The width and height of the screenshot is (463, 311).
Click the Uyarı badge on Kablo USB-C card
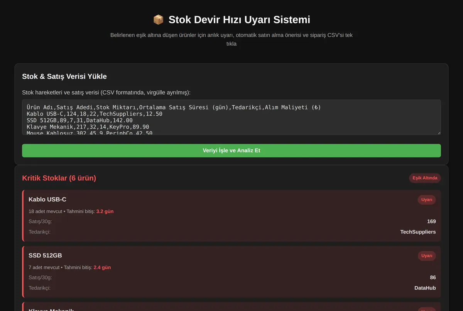click(427, 199)
